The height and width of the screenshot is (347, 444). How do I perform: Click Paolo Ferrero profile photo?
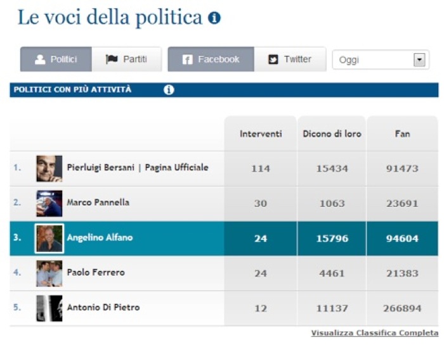point(49,273)
